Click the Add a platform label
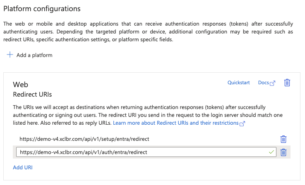Screen dimensions: 305x185 tap(34, 55)
